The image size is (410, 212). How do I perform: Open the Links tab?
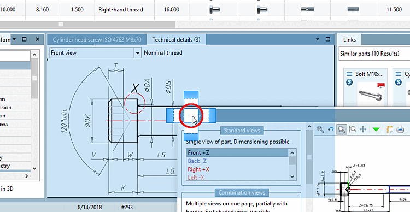[x=349, y=40]
